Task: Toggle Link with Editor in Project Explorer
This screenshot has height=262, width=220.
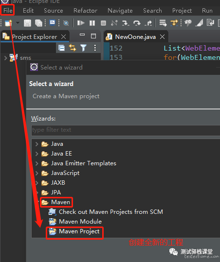Action: pyautogui.click(x=73, y=48)
